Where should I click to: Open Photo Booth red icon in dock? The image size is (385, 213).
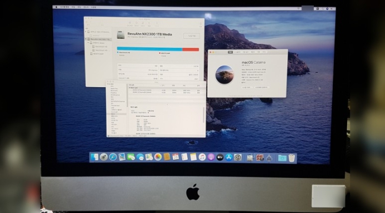(x=259, y=158)
